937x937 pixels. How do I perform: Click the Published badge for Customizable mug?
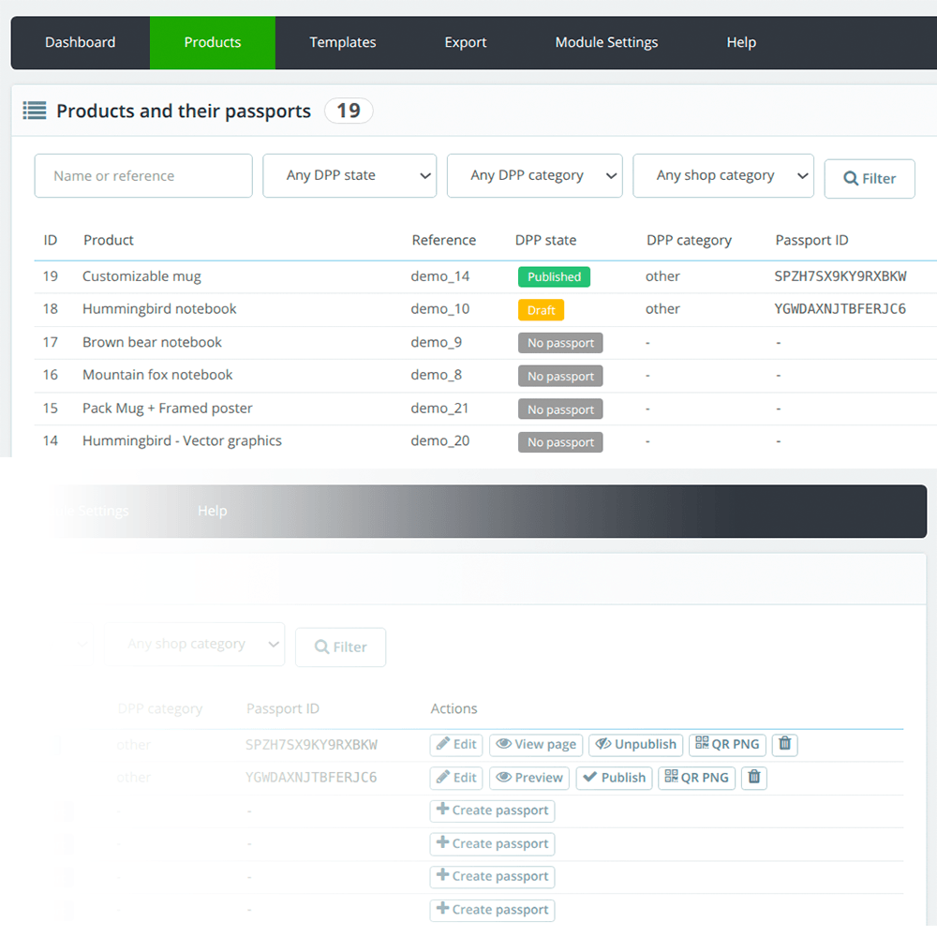554,276
